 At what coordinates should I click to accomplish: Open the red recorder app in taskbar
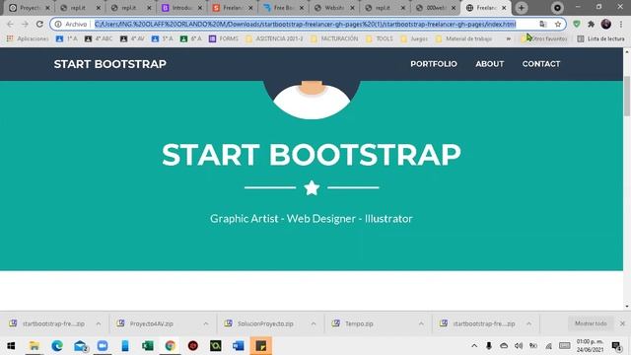pos(193,346)
